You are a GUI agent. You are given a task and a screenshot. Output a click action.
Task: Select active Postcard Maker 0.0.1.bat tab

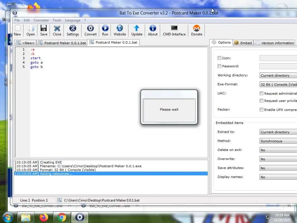click(114, 42)
